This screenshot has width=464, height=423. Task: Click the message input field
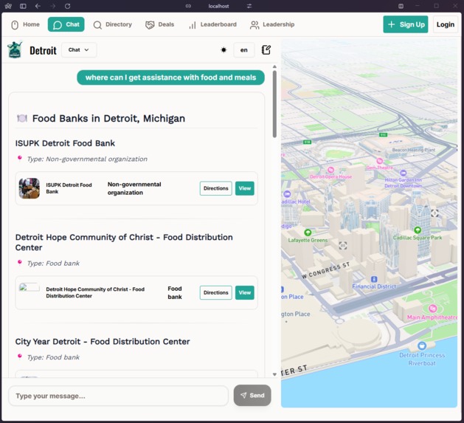pos(118,396)
